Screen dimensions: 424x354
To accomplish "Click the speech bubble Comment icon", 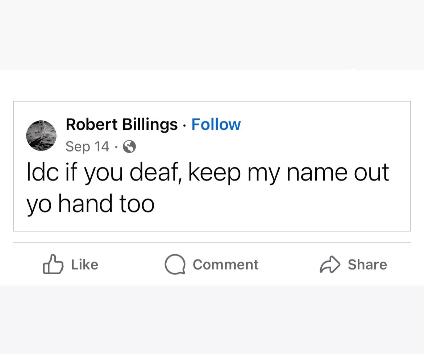I will click(x=175, y=264).
